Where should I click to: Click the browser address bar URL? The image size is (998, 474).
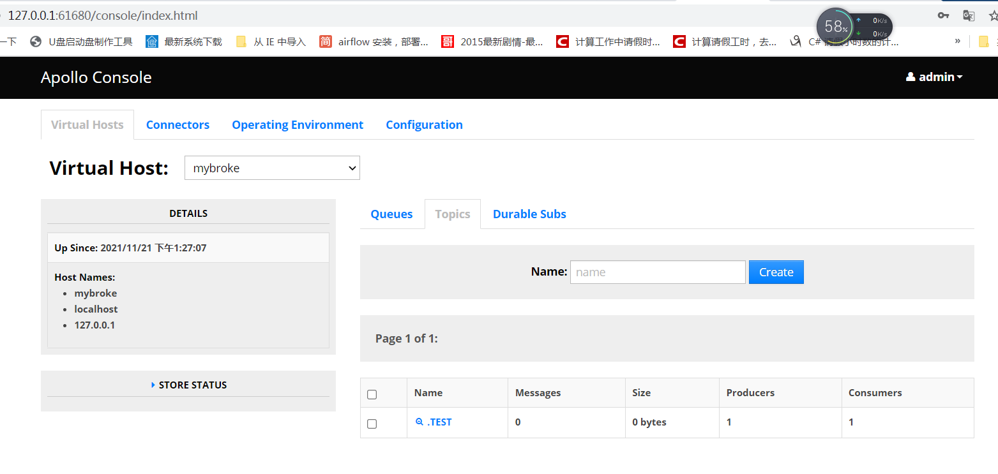pyautogui.click(x=103, y=15)
